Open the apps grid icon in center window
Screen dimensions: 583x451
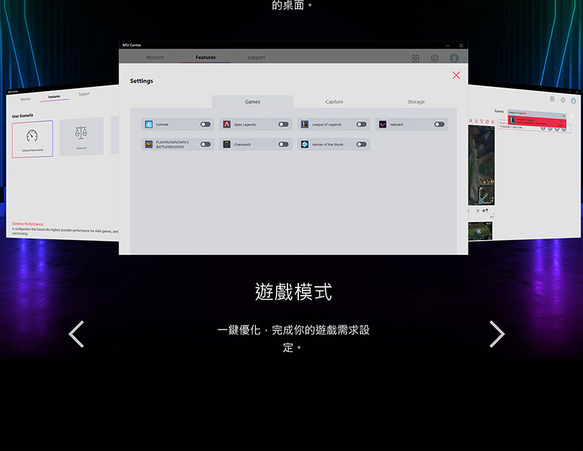[416, 58]
